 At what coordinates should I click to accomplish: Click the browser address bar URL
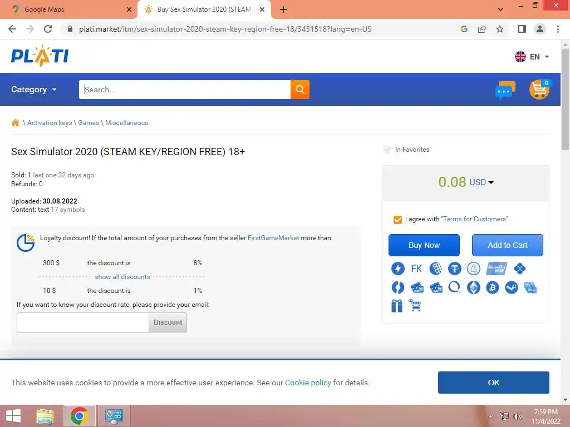pos(225,29)
